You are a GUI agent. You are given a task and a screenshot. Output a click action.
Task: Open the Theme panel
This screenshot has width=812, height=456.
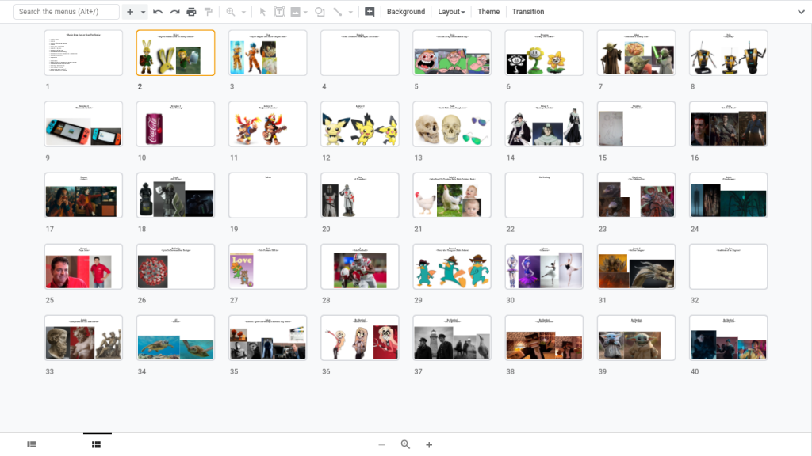point(488,12)
